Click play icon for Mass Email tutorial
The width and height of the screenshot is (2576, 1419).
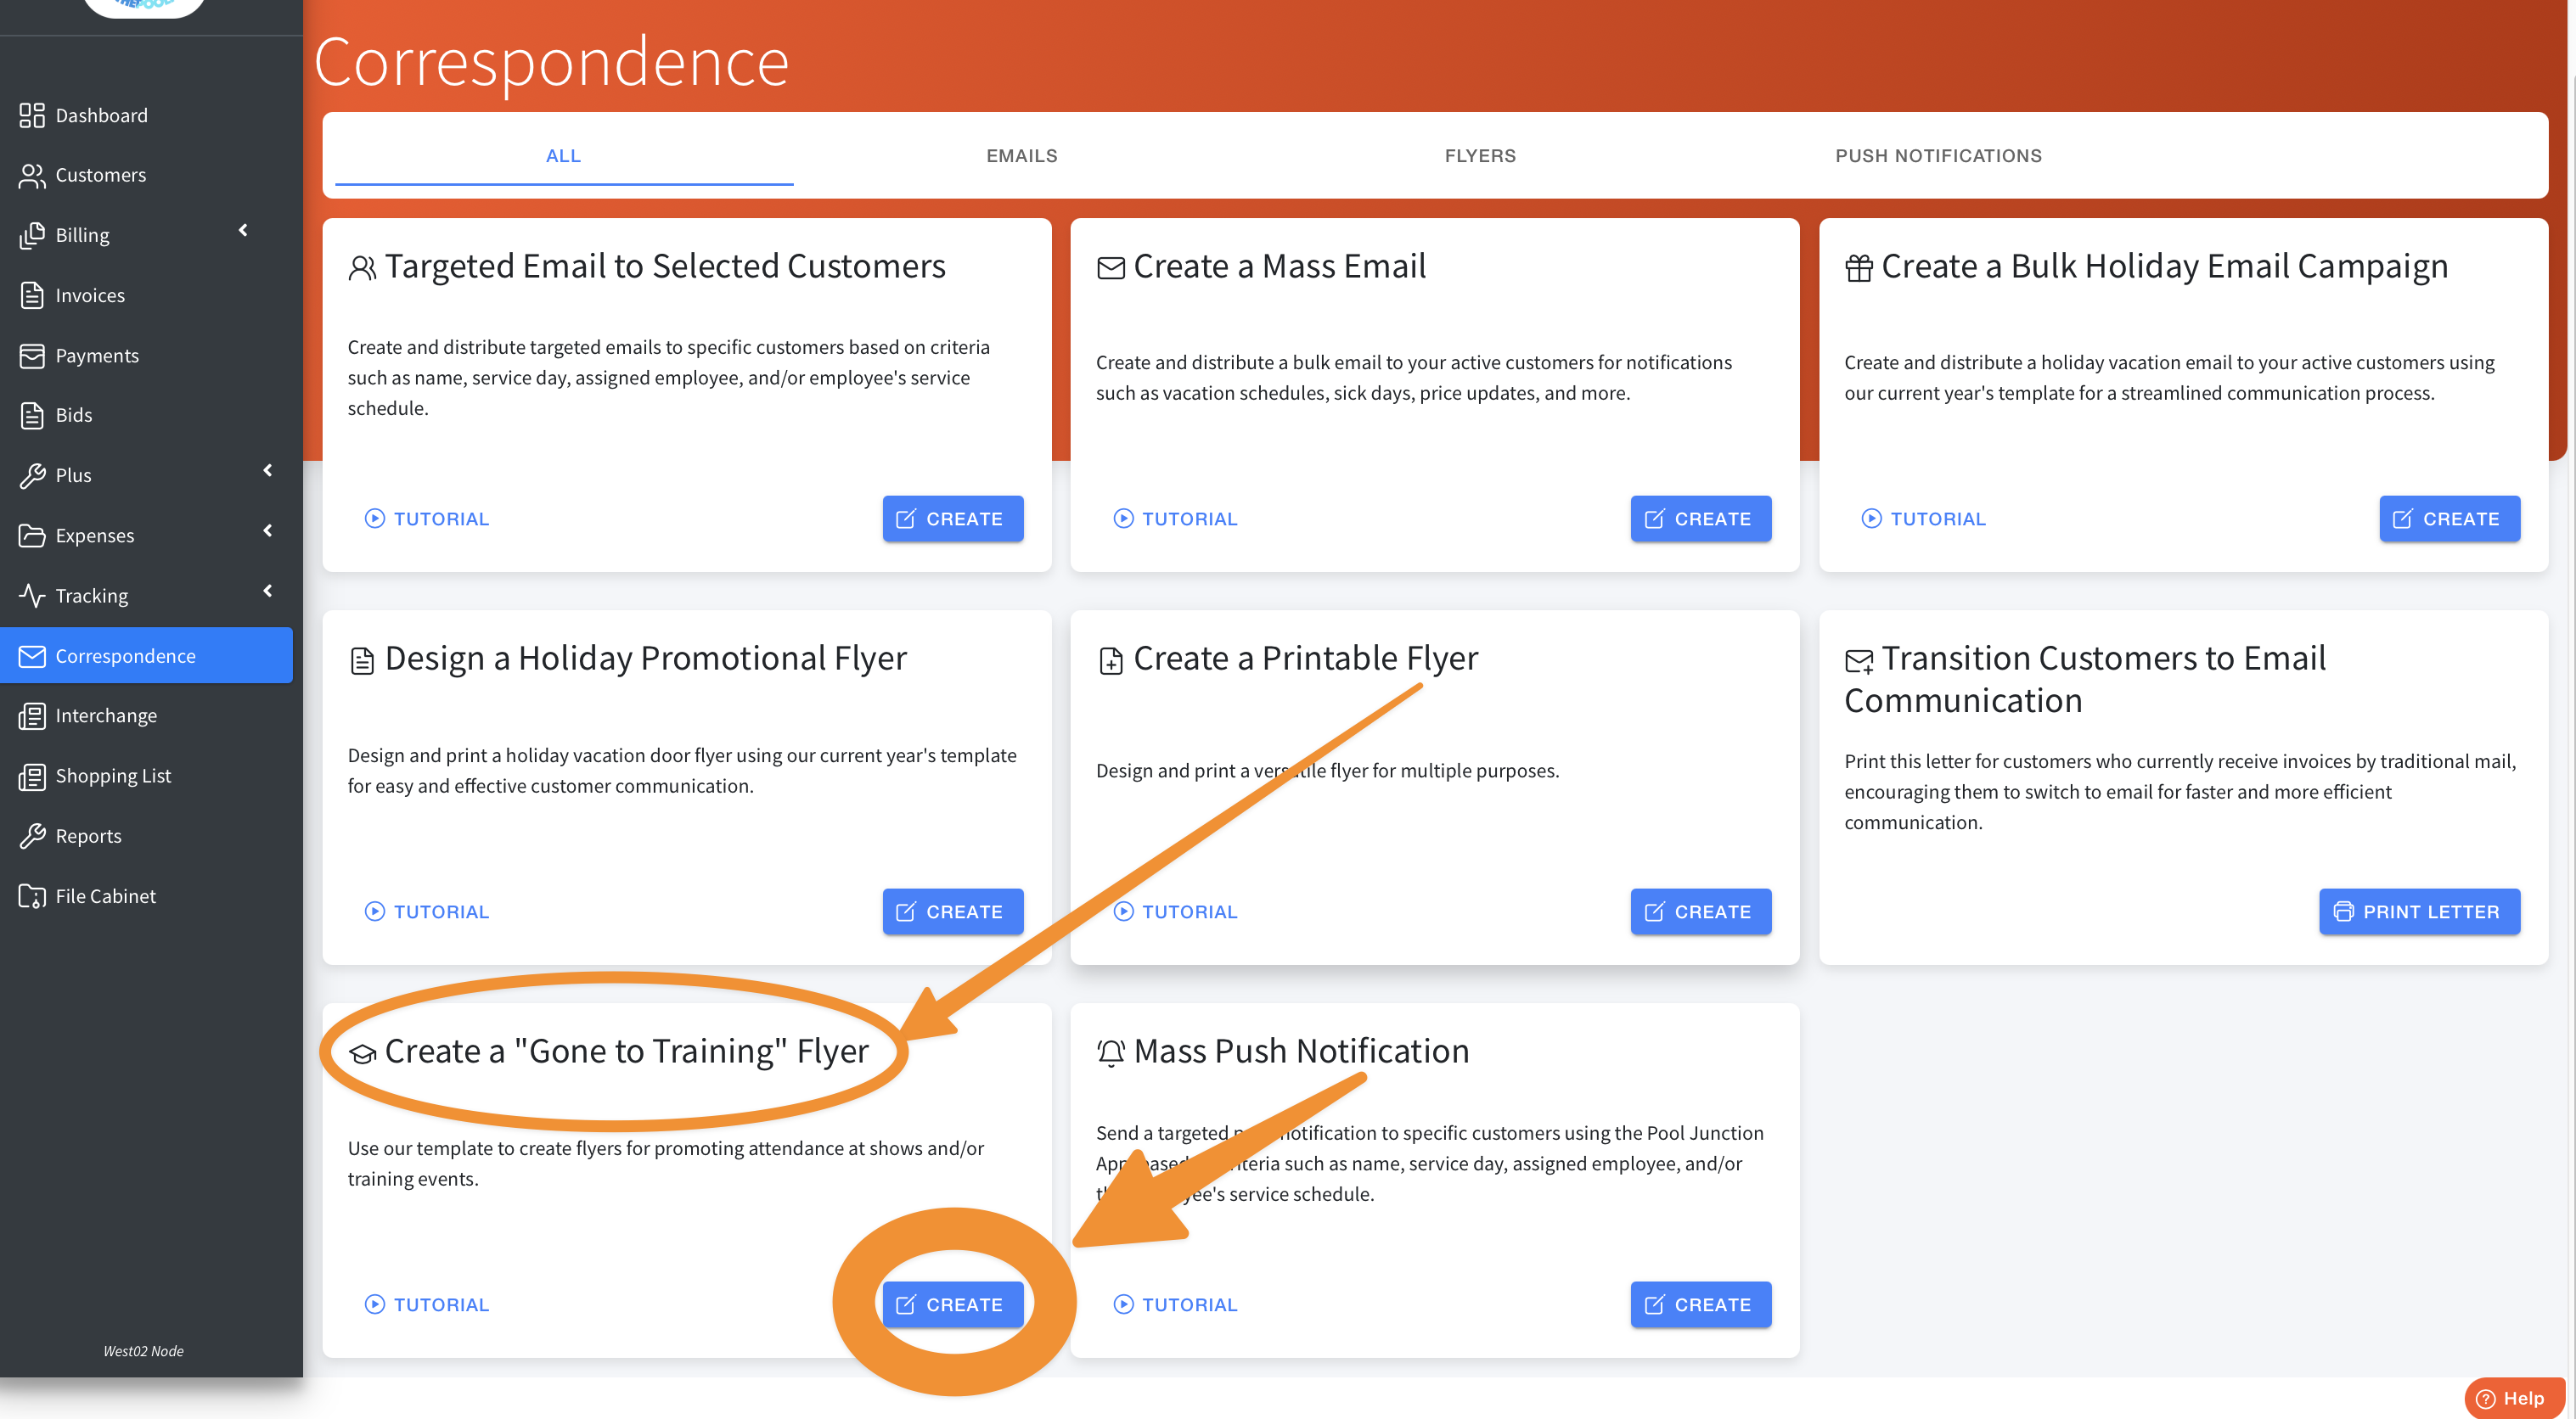coord(1123,519)
